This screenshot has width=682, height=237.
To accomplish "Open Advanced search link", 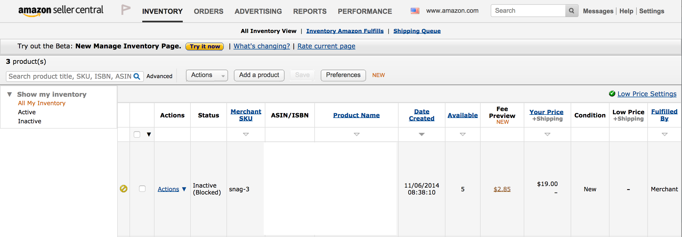I will 159,76.
